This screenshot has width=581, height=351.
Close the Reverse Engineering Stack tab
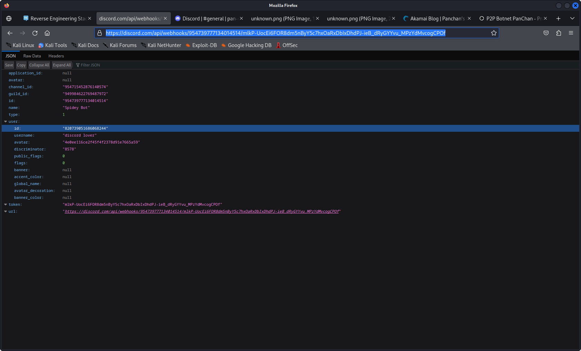[90, 18]
